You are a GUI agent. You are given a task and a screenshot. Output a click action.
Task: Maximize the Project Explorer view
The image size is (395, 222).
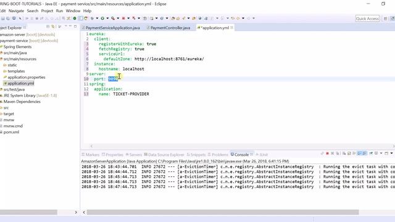[x=75, y=27]
